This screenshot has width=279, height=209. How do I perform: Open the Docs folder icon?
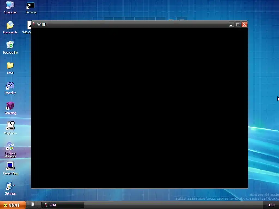coord(10,68)
